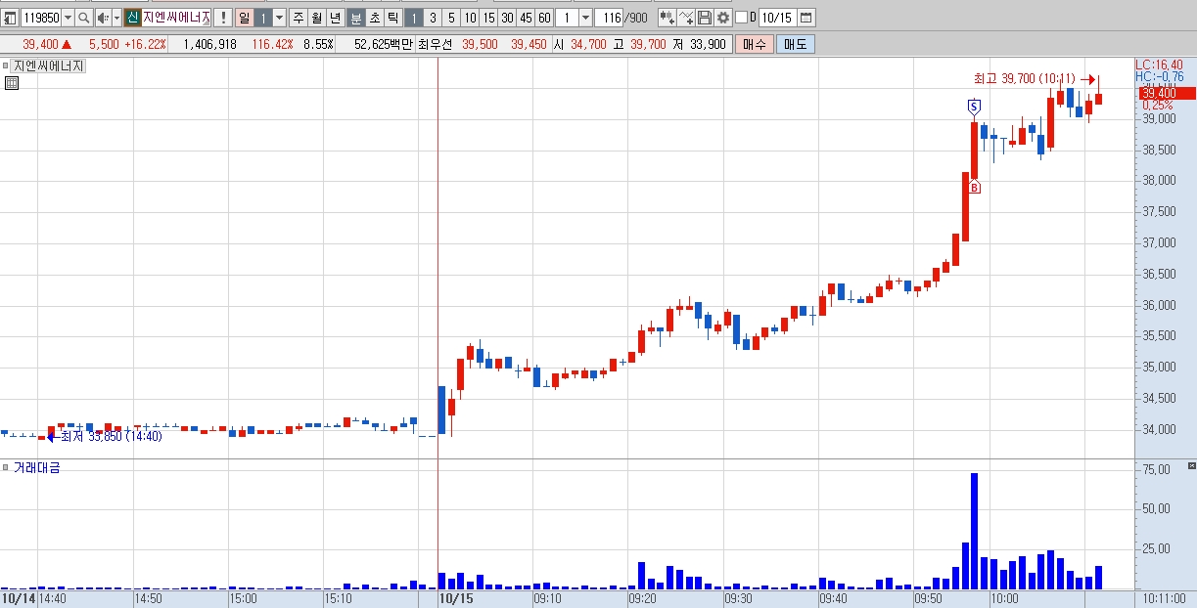1197x608 pixels.
Task: Click the low price value 33,900
Action: pyautogui.click(x=708, y=44)
